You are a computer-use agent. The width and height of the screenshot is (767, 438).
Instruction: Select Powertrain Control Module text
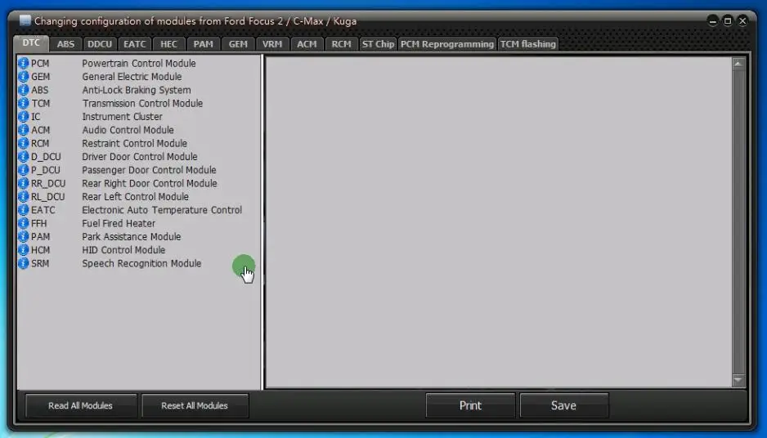(x=139, y=63)
